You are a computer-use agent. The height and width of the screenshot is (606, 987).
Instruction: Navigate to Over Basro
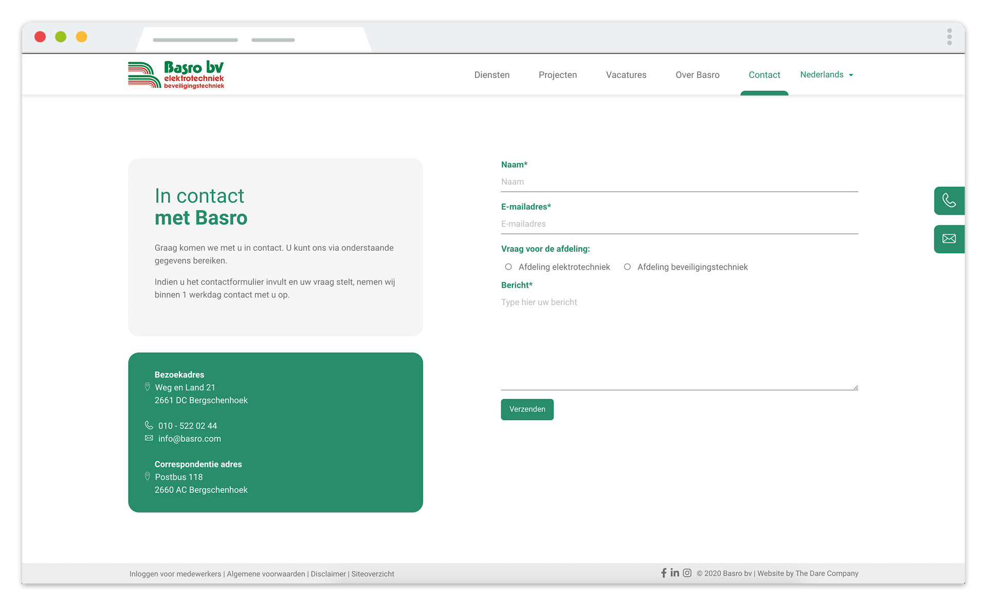(698, 75)
